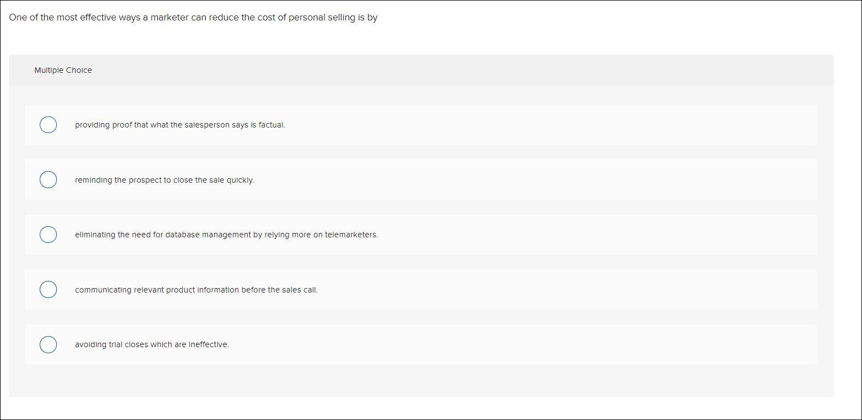Click the answer mentioning telemarketers
The width and height of the screenshot is (862, 420).
tap(226, 234)
